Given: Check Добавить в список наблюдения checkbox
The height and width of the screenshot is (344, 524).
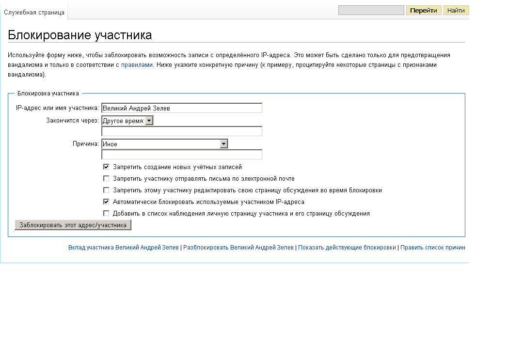Looking at the screenshot, I should coord(106,213).
